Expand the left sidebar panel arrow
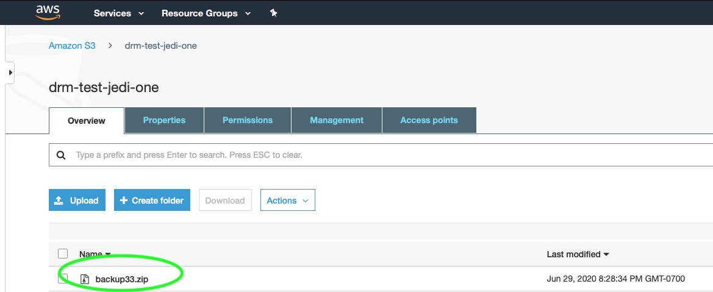The width and height of the screenshot is (713, 292). (x=10, y=73)
